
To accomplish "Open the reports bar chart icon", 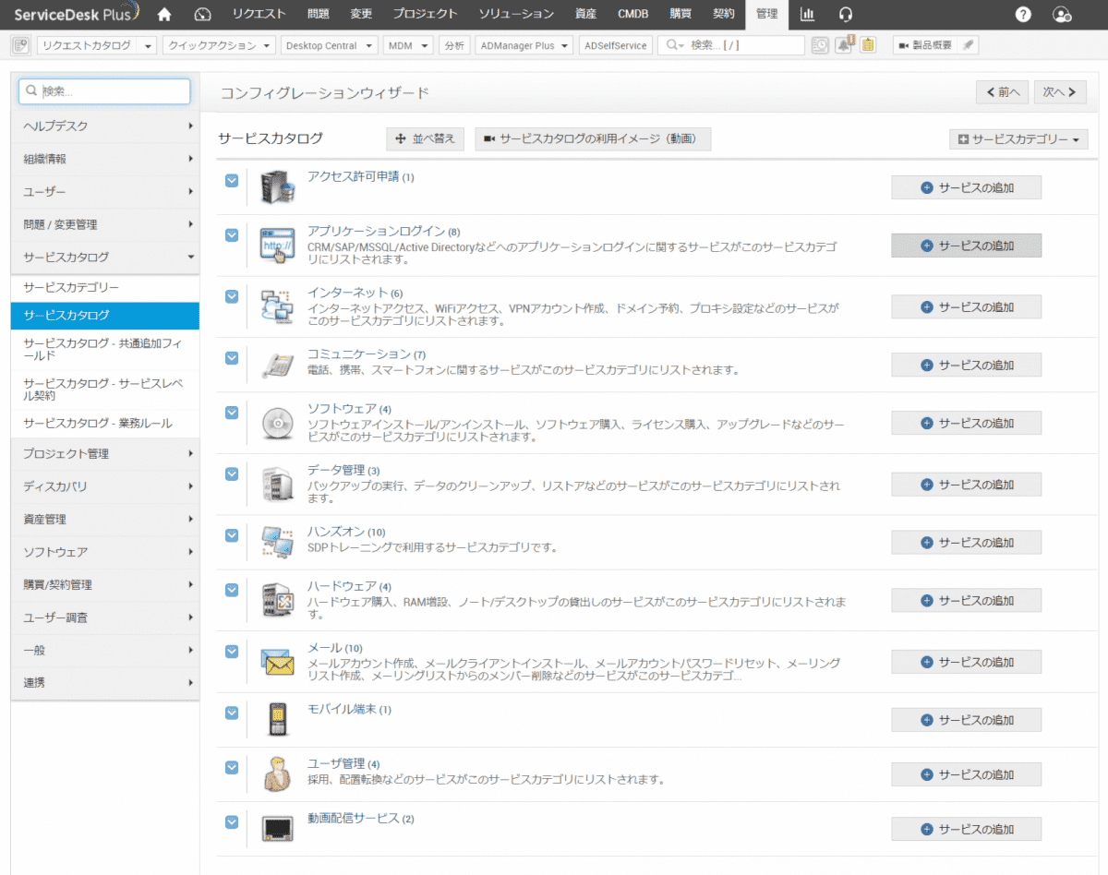I will pos(807,14).
